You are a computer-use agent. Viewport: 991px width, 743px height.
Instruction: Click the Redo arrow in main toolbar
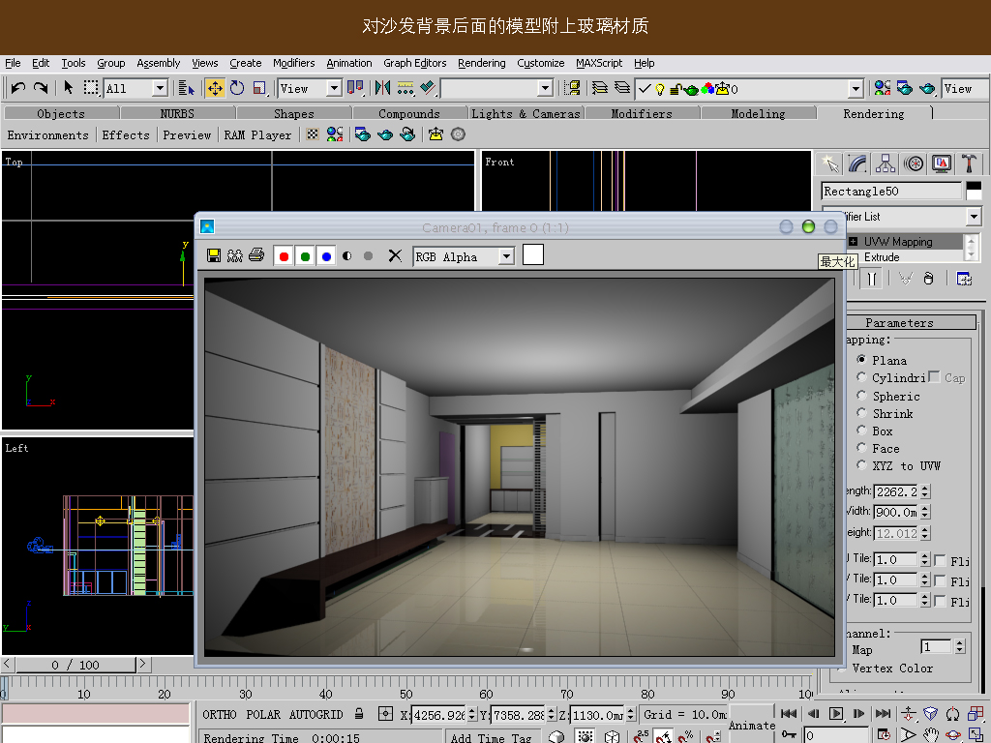click(x=41, y=88)
